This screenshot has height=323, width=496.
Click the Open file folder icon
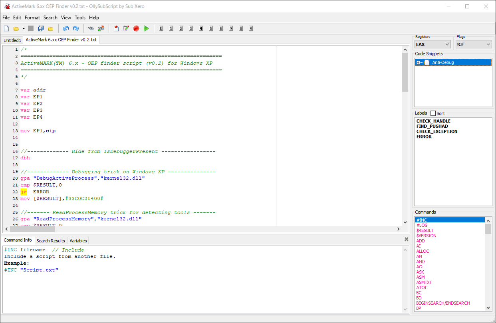tap(16, 28)
